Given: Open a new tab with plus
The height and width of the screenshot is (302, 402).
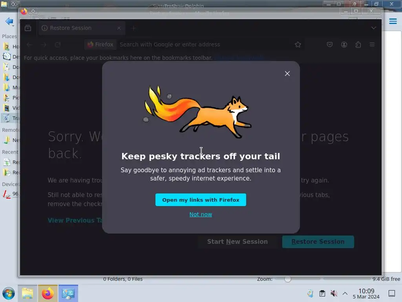Looking at the screenshot, I should point(133,28).
